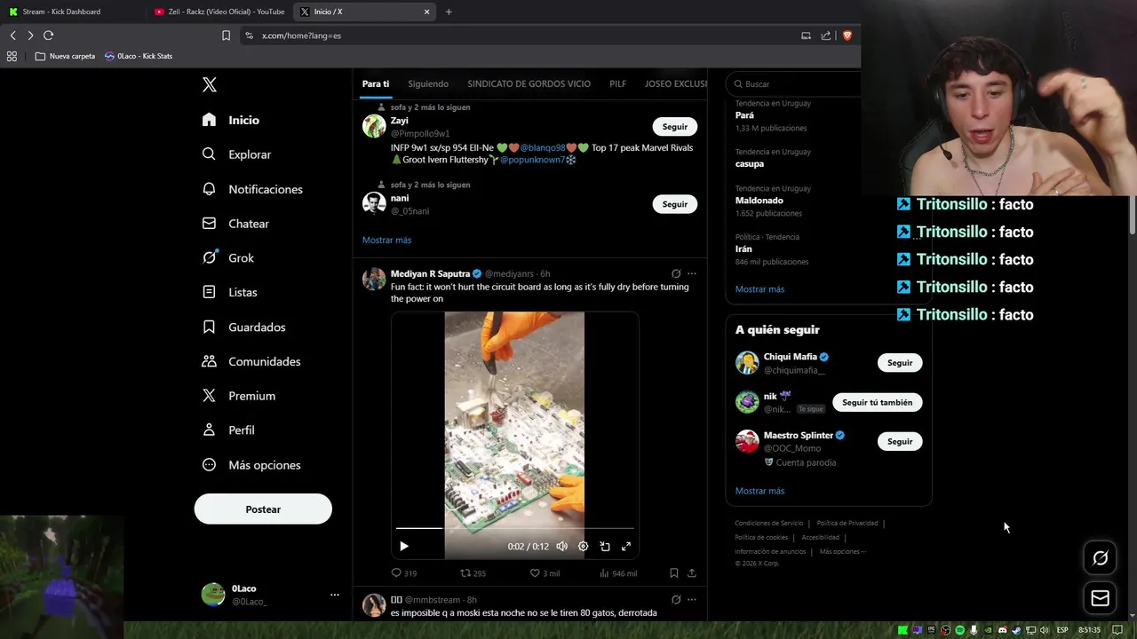1137x639 pixels.
Task: Reload the page
Action: click(48, 35)
